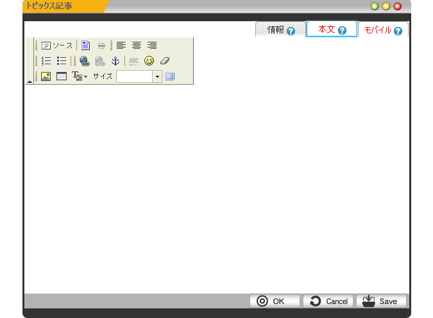This screenshot has width=433, height=318.
Task: Insert a numbered list
Action: coord(46,61)
